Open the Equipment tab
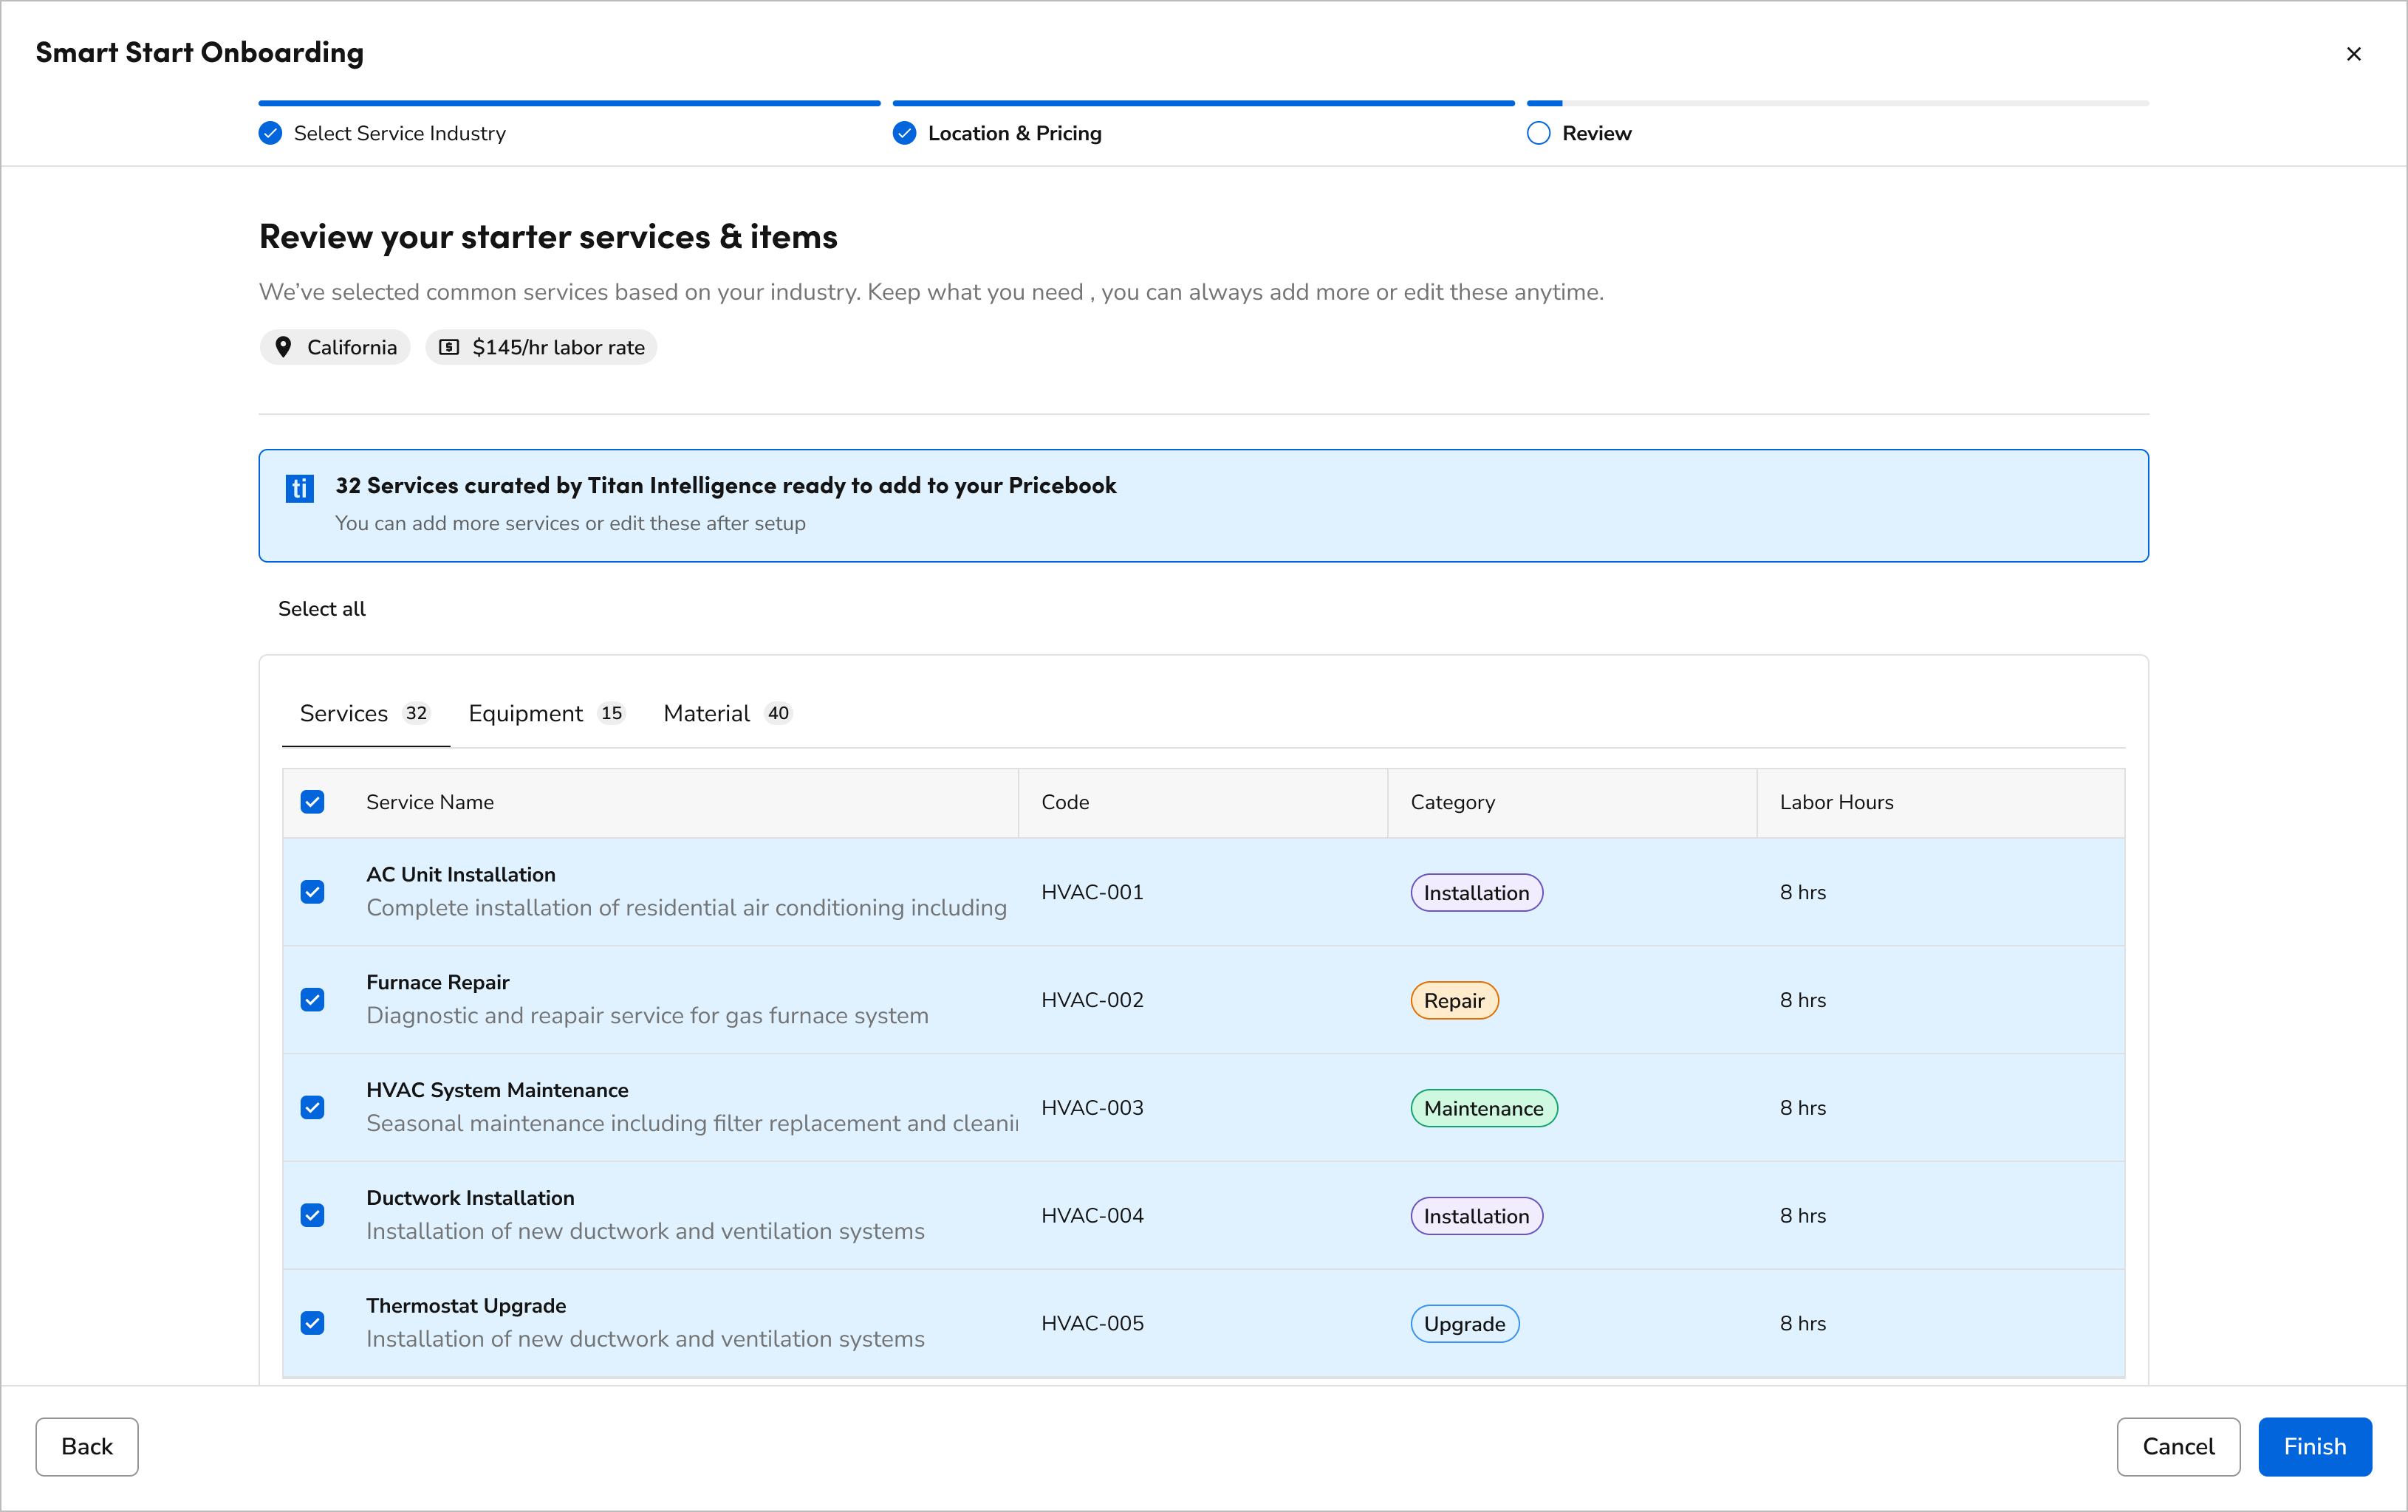Screen dimensions: 2408x1512 [547, 713]
